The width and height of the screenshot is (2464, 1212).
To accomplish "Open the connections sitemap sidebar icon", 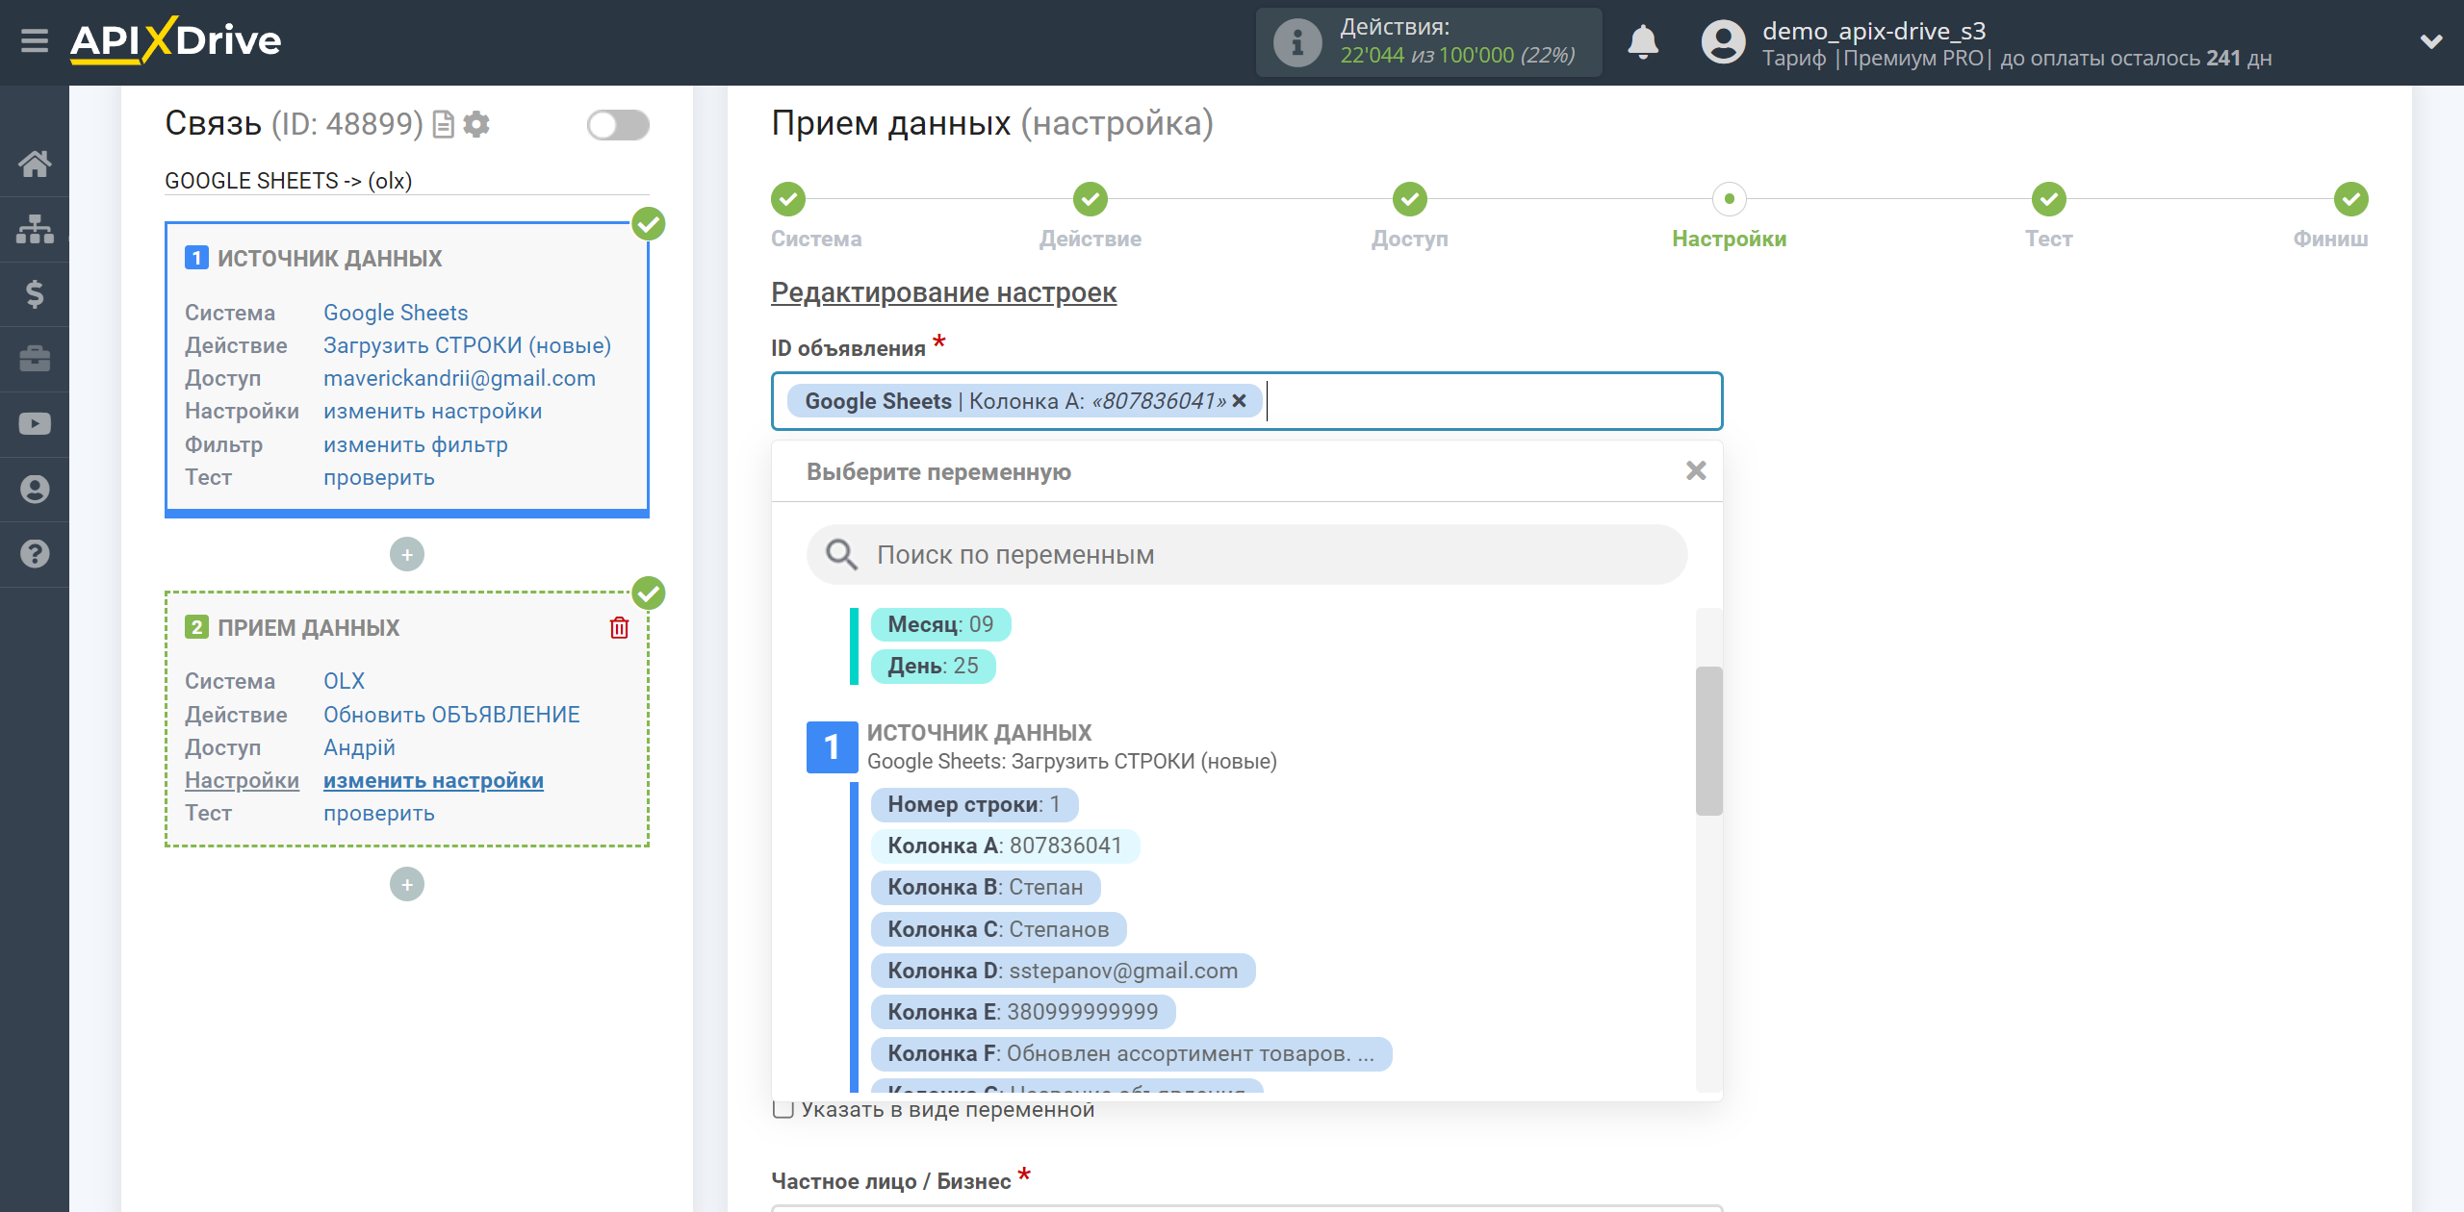I will [x=35, y=229].
